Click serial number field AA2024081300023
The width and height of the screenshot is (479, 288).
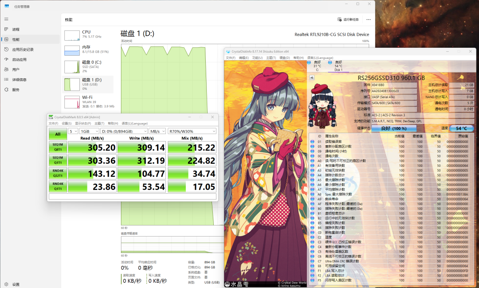click(x=394, y=91)
